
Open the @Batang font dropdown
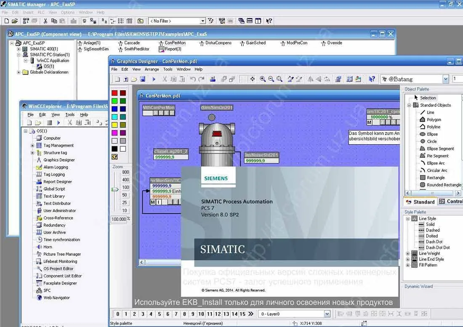click(446, 79)
